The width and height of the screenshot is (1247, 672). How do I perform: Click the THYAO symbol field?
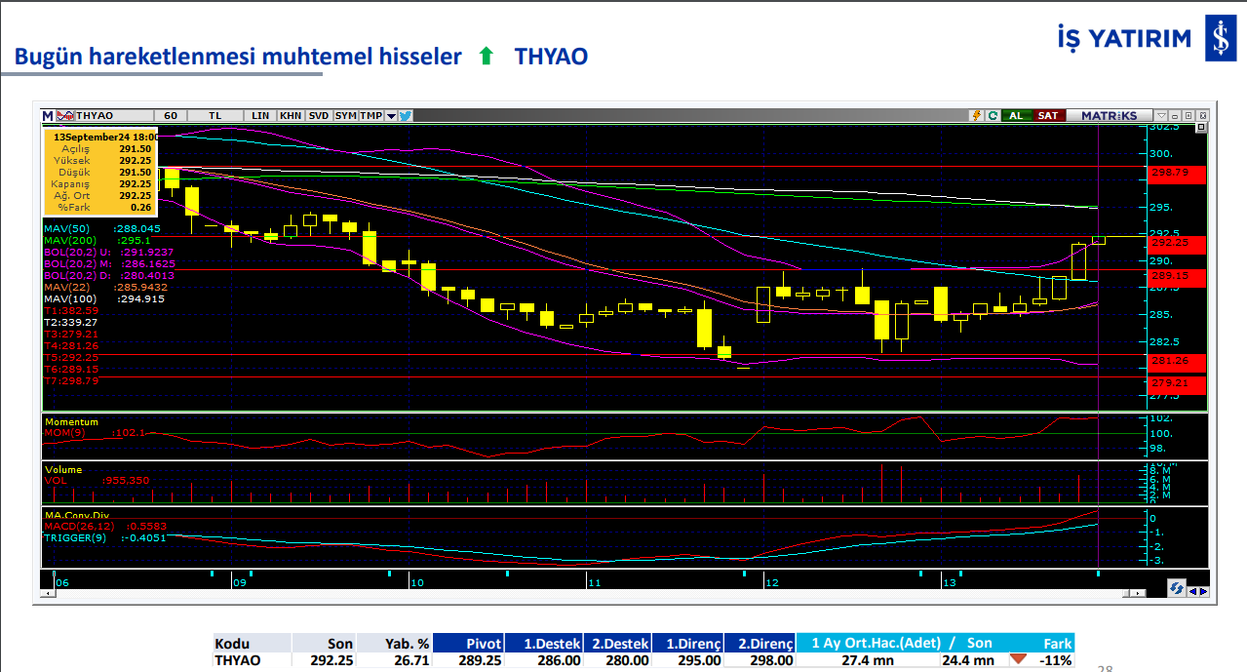click(107, 115)
